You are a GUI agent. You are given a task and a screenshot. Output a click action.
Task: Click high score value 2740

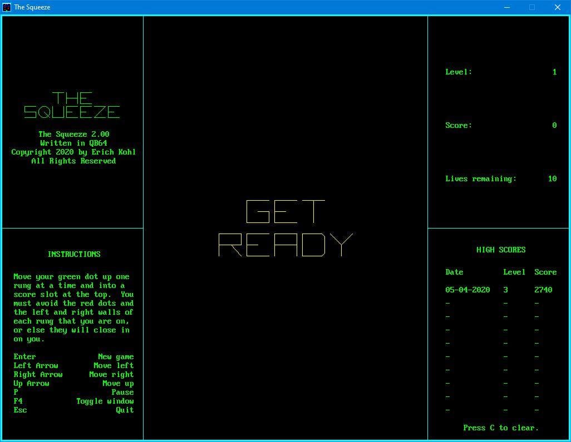tap(543, 290)
